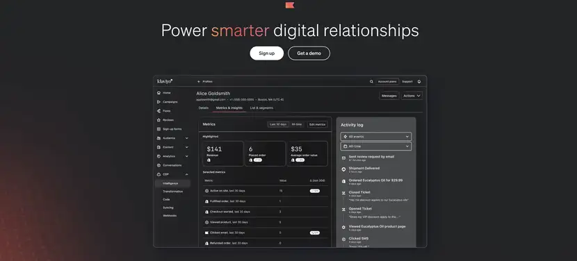Click email icon beside Sent review request
The width and height of the screenshot is (577, 261).
pyautogui.click(x=343, y=158)
